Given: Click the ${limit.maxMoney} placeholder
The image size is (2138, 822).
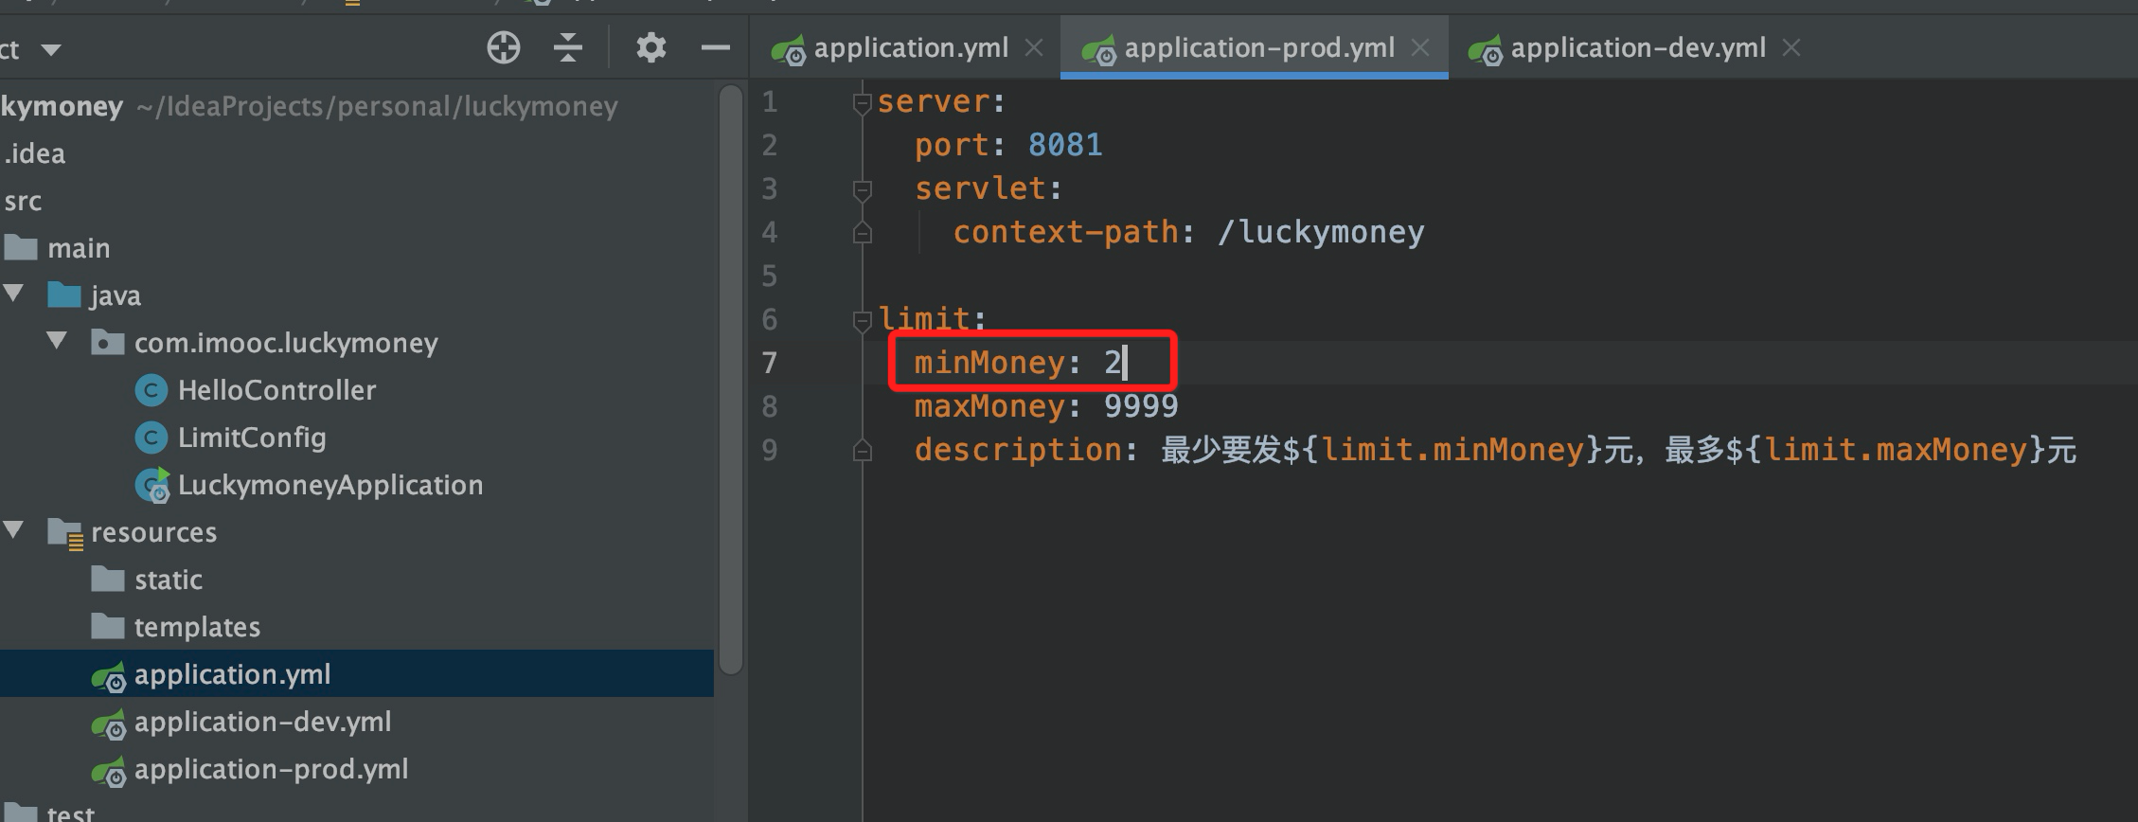Looking at the screenshot, I should tap(1886, 450).
